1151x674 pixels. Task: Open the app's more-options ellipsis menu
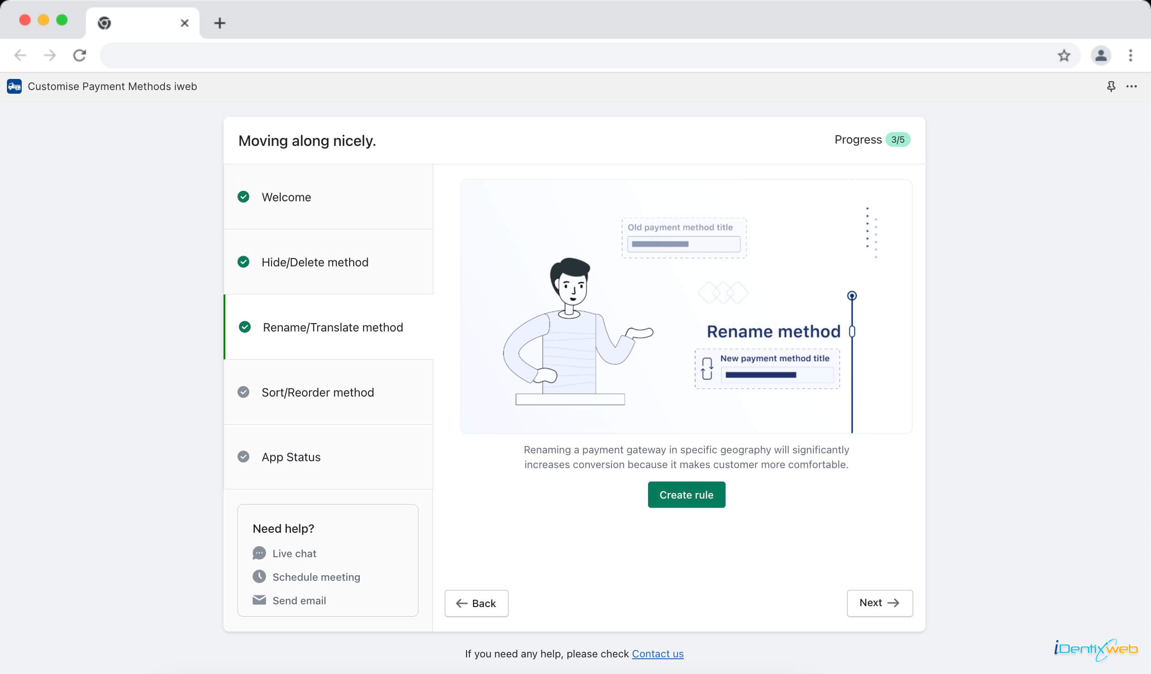(x=1131, y=86)
